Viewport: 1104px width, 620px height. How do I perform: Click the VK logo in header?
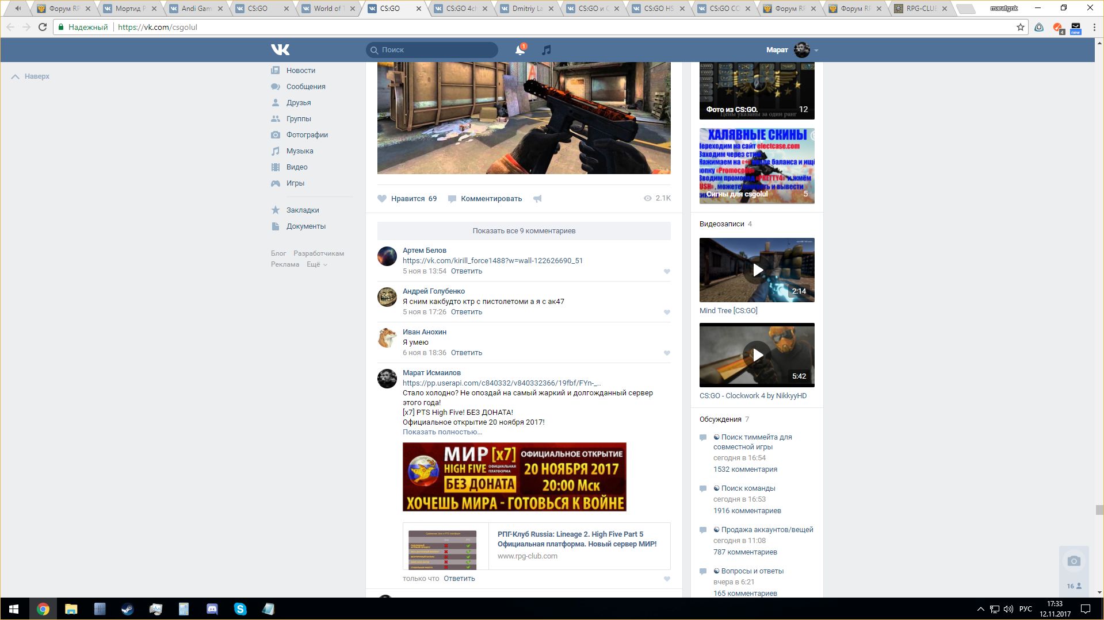coord(280,50)
